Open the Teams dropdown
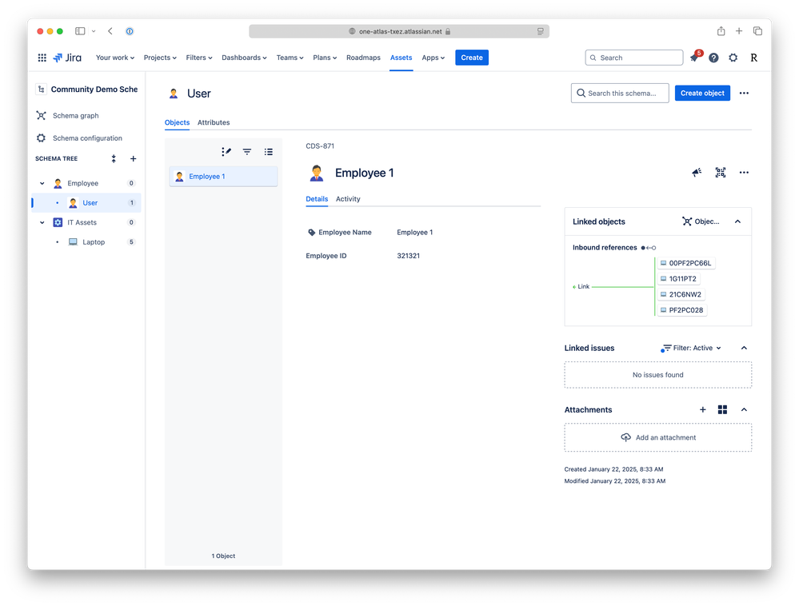 click(290, 58)
